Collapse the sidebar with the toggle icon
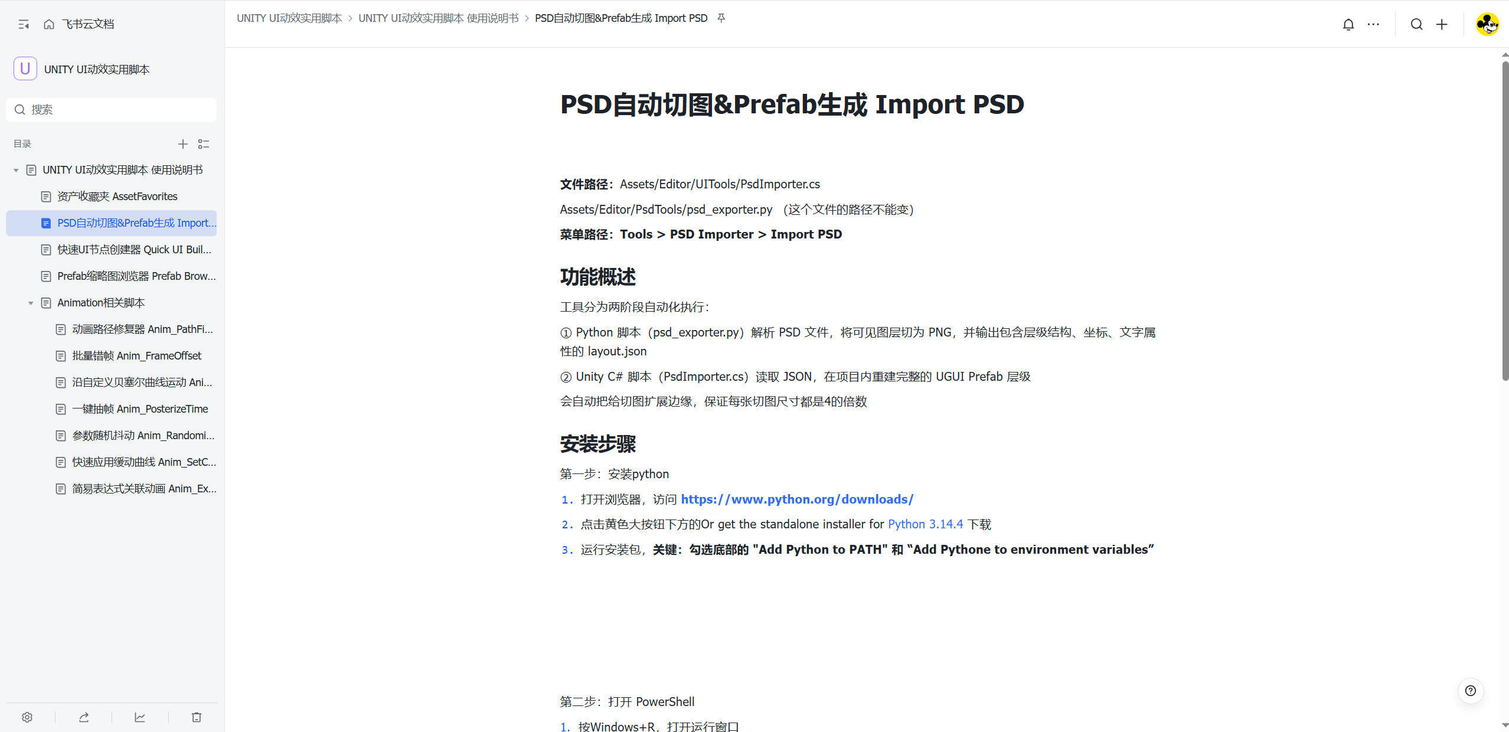The width and height of the screenshot is (1509, 732). (x=24, y=24)
